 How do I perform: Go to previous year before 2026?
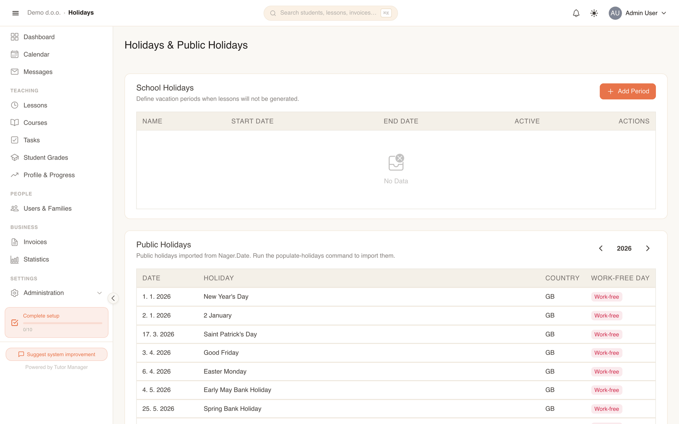[x=601, y=248]
